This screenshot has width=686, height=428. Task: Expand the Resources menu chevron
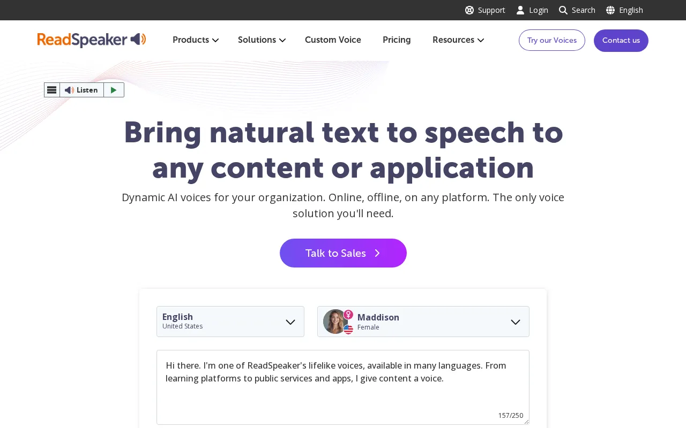click(x=481, y=40)
